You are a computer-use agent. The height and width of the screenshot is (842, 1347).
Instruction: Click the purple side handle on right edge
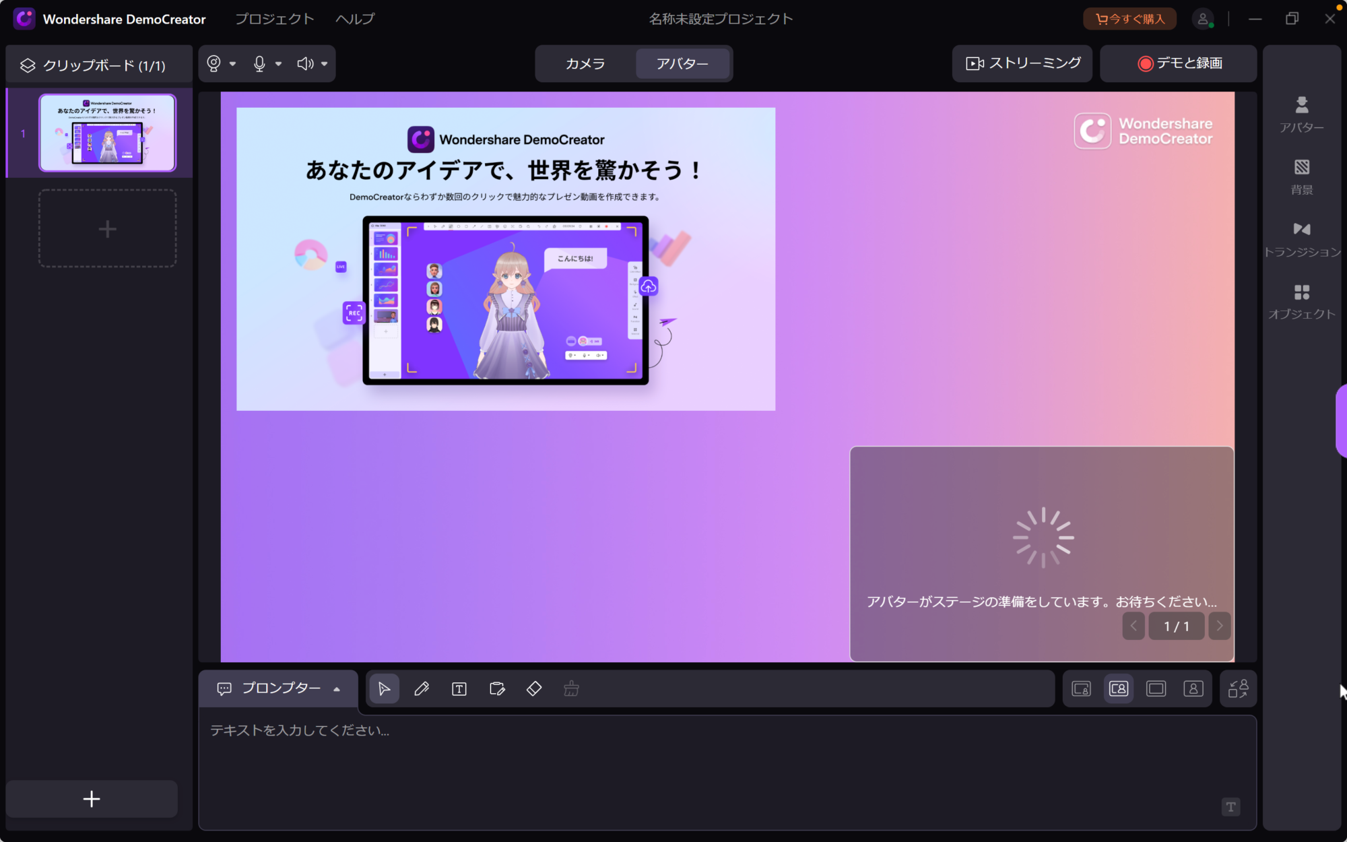point(1341,421)
